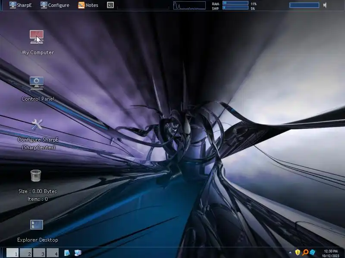Click the command prompt terminal icon
The image size is (345, 258).
(x=110, y=5)
